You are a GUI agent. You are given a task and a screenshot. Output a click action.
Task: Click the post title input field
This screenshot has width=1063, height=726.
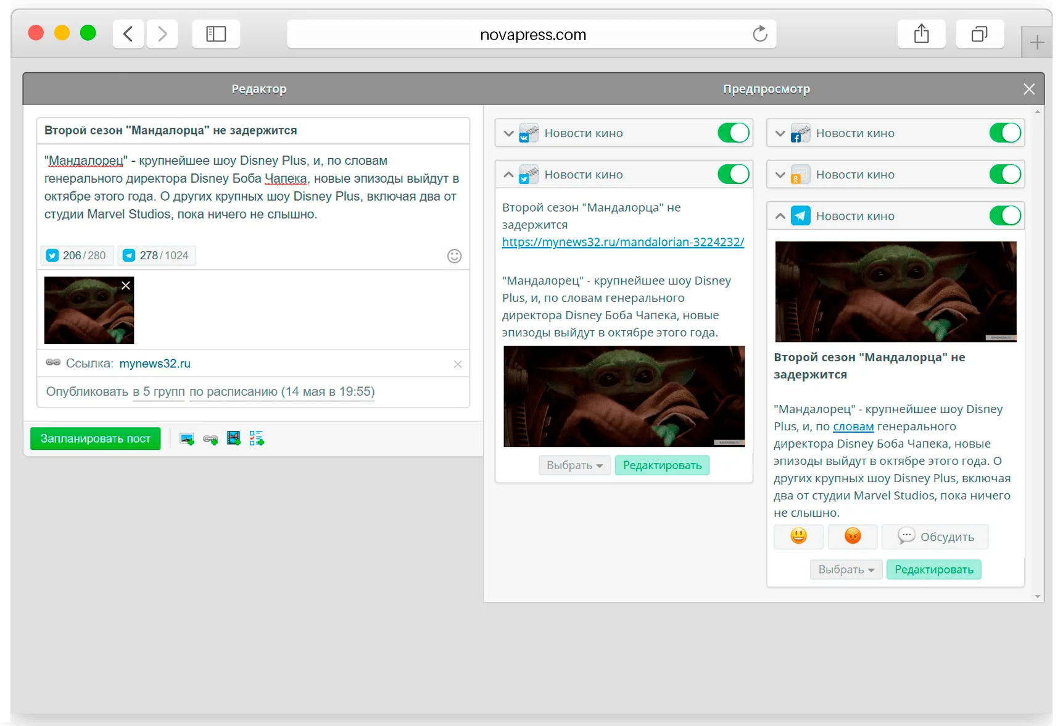(x=253, y=131)
